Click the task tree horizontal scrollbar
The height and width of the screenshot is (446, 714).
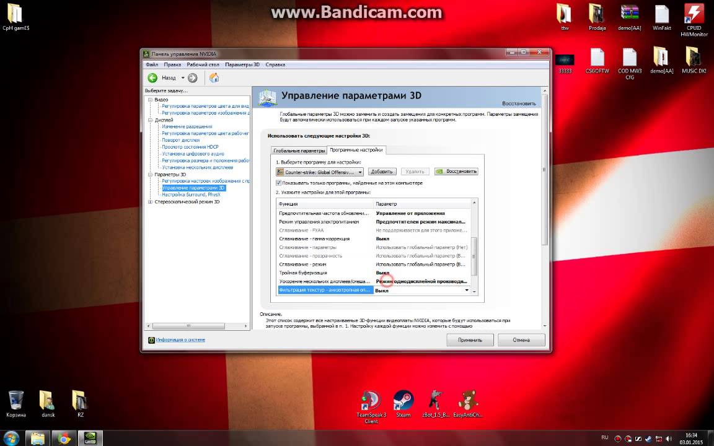coord(188,326)
